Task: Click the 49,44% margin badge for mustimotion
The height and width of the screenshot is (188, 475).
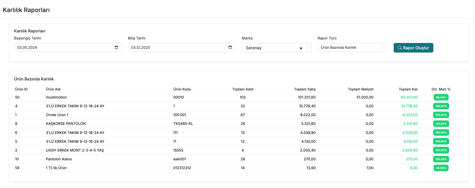Action: pyautogui.click(x=441, y=97)
